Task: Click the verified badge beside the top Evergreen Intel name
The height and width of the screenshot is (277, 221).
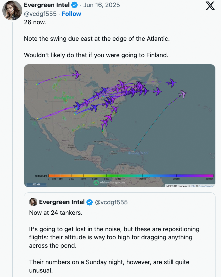Action: click(x=75, y=5)
